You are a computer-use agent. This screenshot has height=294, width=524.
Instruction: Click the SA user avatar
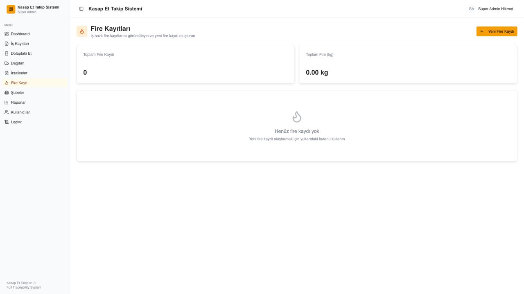pos(472,9)
